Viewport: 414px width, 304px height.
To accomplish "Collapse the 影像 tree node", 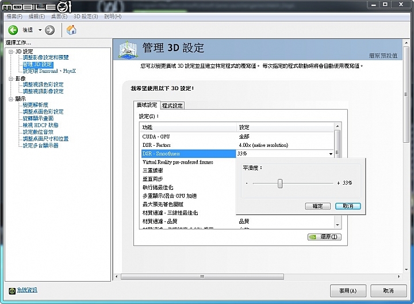I will point(11,79).
